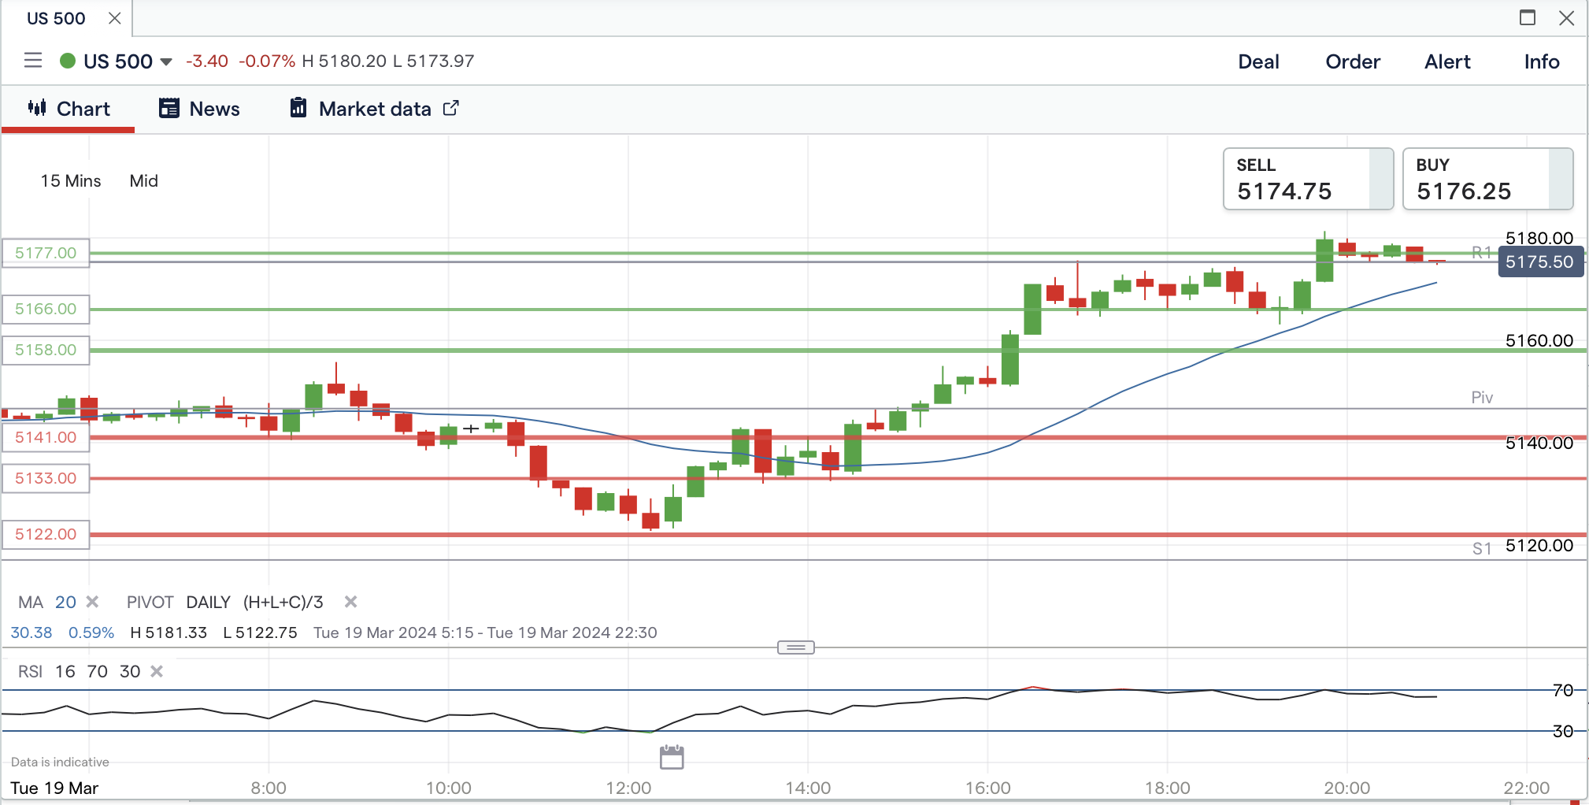Click the Data is indicative note
Screen dimensions: 1589x805
[x=60, y=762]
